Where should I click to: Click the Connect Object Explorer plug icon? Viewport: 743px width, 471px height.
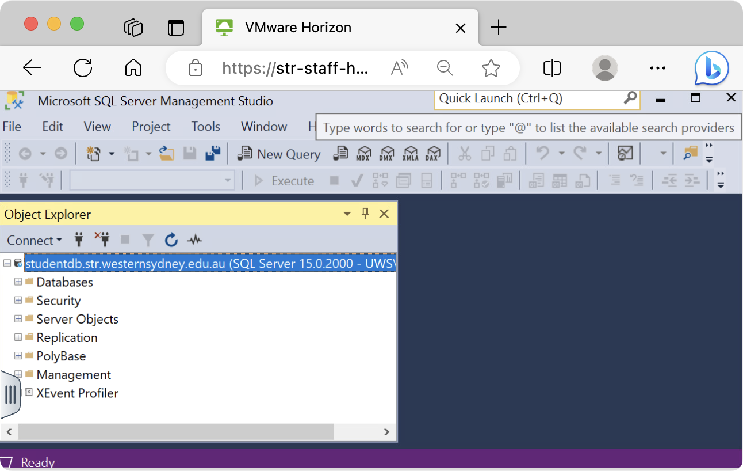pyautogui.click(x=79, y=240)
